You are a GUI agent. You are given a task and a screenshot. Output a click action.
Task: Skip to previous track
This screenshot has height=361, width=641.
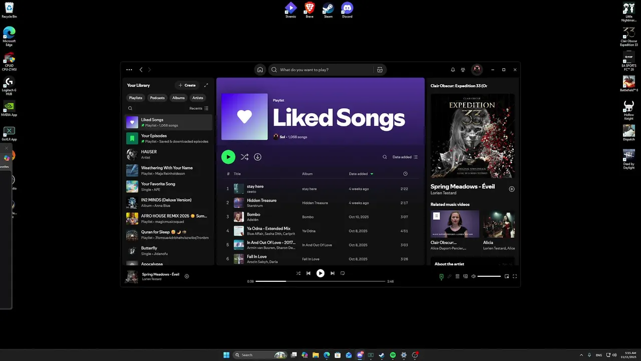click(308, 273)
